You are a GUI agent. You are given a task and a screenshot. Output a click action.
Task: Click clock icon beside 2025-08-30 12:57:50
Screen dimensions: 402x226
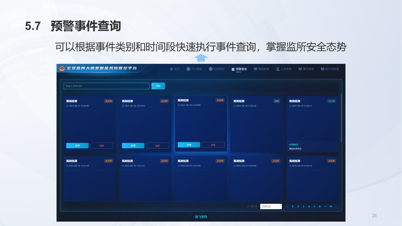pyautogui.click(x=67, y=166)
